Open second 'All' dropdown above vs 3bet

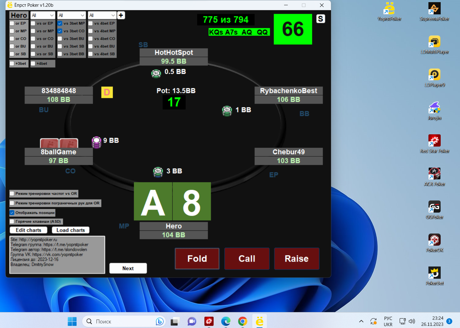(x=71, y=15)
